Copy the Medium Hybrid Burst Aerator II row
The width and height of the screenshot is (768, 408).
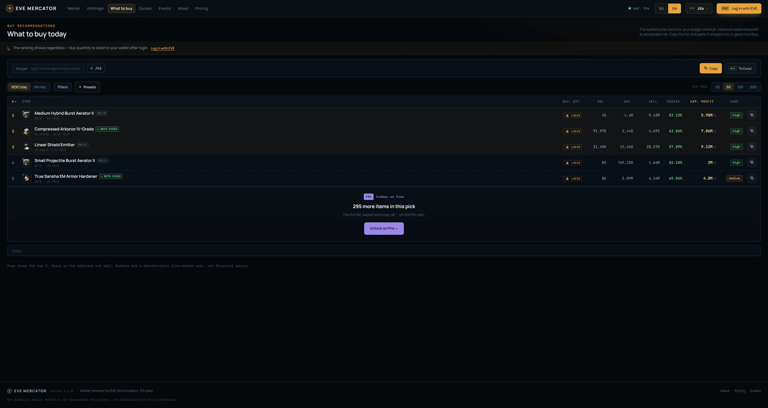(x=752, y=115)
